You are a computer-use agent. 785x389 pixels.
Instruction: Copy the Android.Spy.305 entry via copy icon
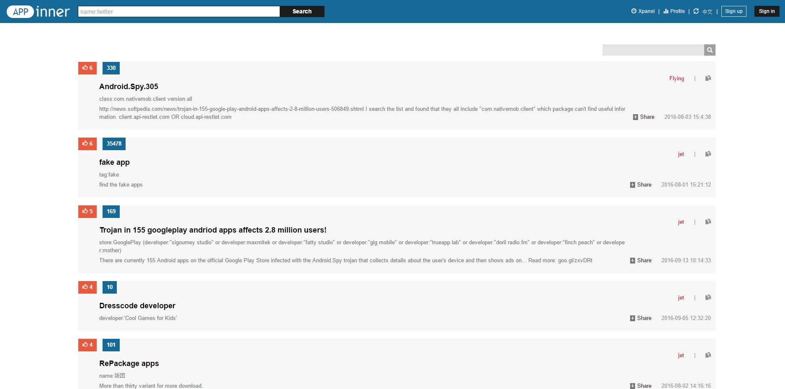click(708, 78)
